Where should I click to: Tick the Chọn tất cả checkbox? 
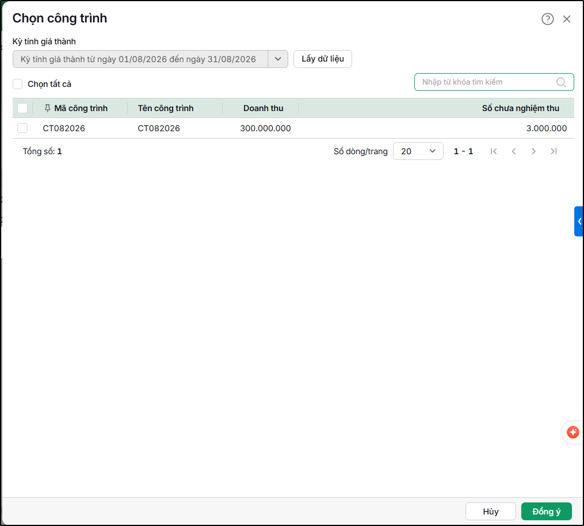tap(17, 84)
